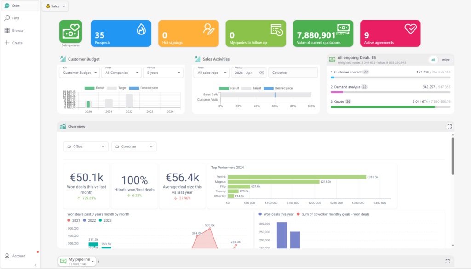471x269 pixels.
Task: Open the Sales workspace switcher
Action: tap(55, 6)
